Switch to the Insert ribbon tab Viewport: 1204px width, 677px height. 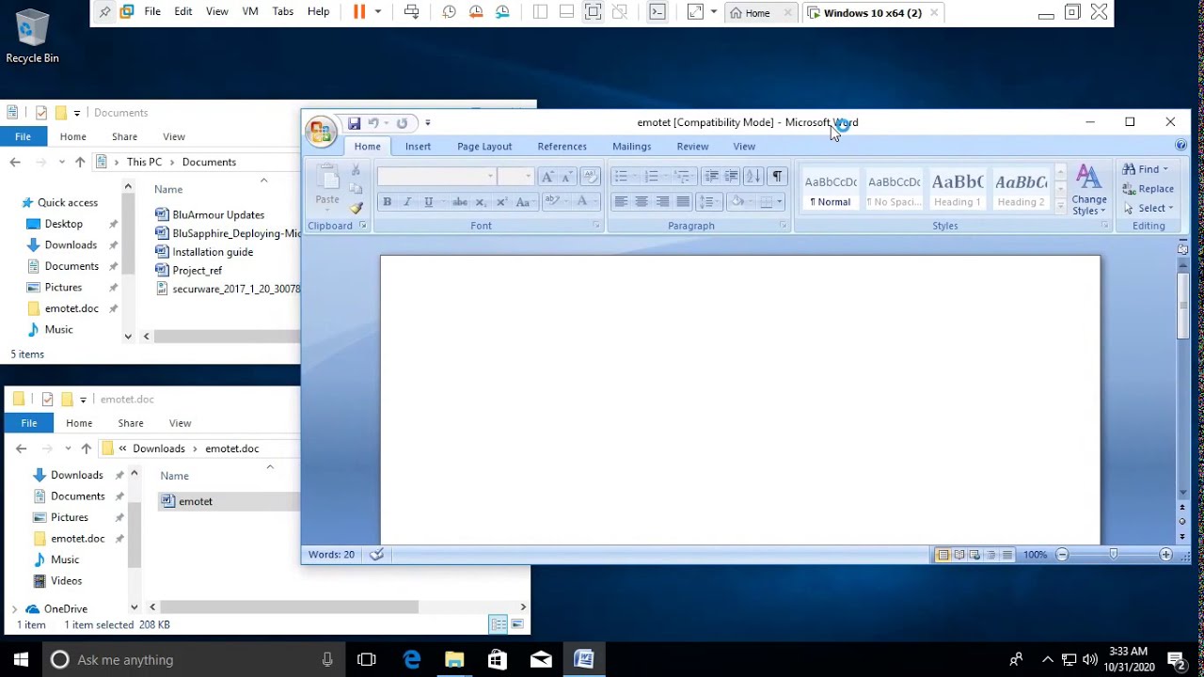pos(418,147)
